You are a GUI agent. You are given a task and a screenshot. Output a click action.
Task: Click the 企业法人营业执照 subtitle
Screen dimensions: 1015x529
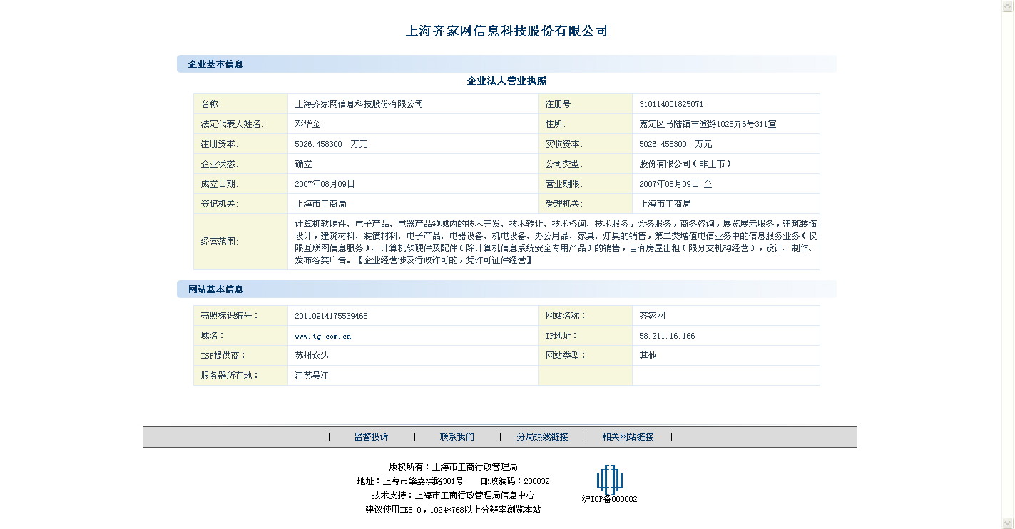(x=506, y=81)
